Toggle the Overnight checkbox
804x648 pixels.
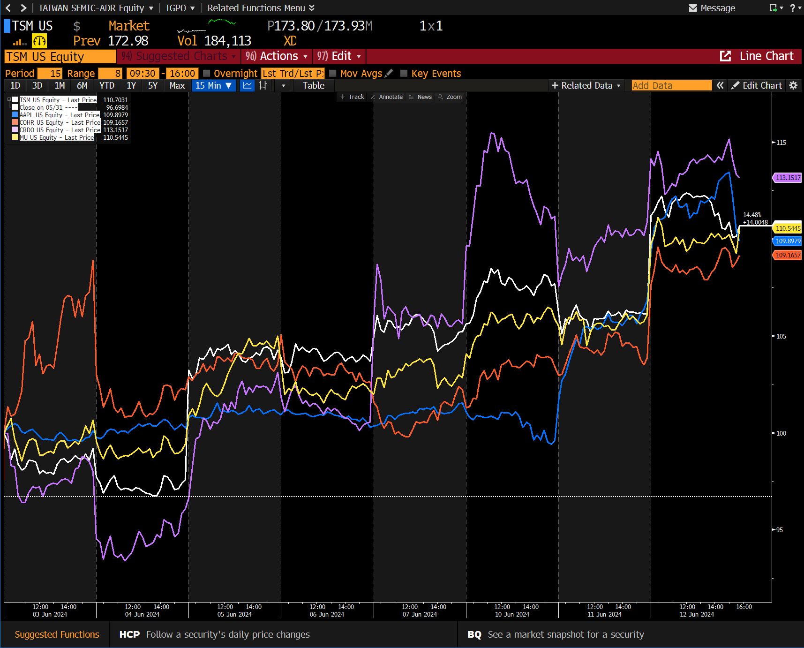206,73
